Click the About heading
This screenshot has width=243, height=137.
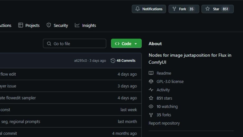[x=155, y=44]
